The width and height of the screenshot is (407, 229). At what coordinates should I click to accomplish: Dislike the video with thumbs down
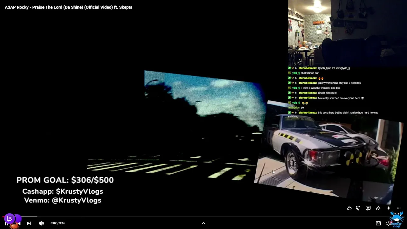358,208
